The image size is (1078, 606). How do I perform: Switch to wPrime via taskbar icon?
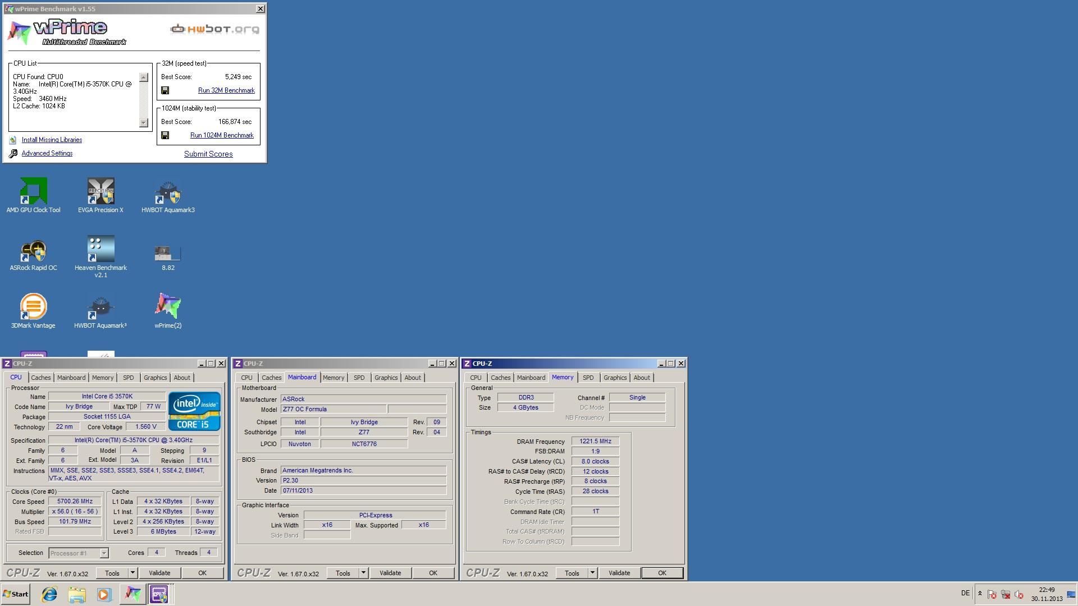pyautogui.click(x=133, y=594)
